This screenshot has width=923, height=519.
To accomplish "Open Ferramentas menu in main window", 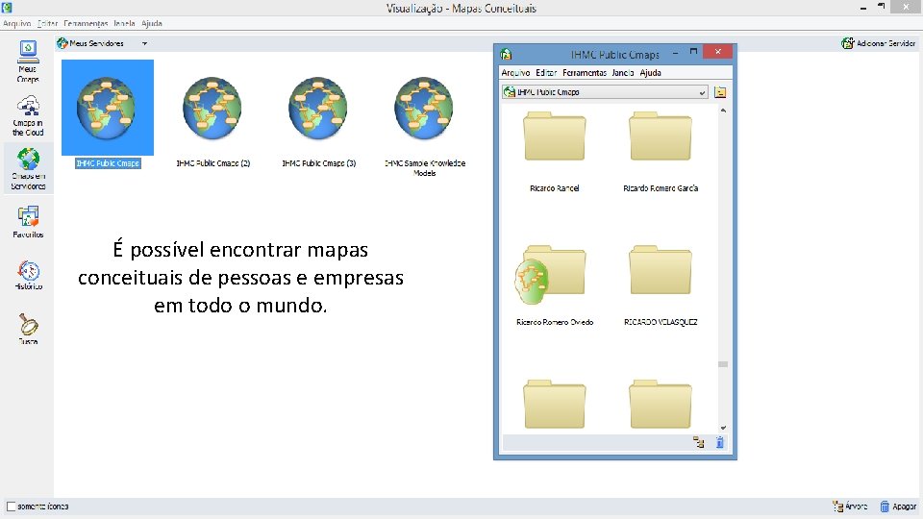I will [86, 23].
